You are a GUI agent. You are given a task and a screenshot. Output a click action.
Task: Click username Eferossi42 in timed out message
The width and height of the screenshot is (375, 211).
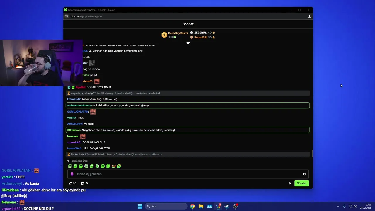(x=74, y=99)
